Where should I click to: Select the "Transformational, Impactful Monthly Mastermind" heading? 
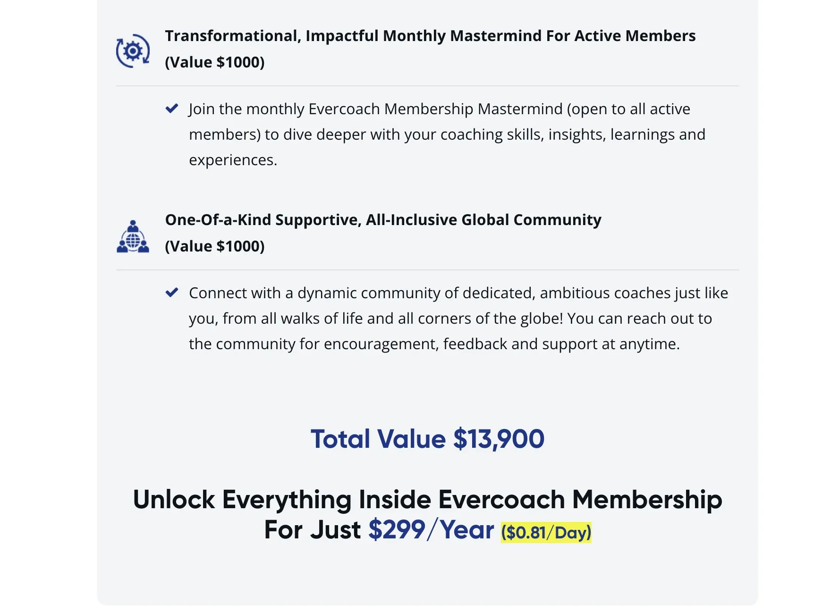coord(430,36)
